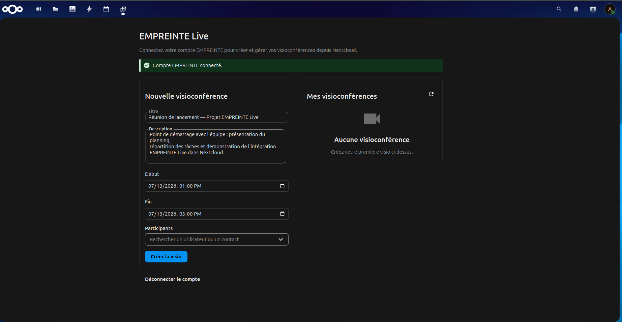Click the 'Nouvelle visioconférence' heading

[x=186, y=96]
